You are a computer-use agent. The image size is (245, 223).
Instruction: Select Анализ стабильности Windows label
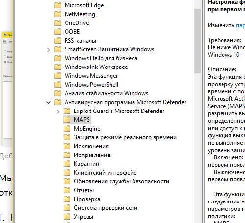click(x=106, y=93)
